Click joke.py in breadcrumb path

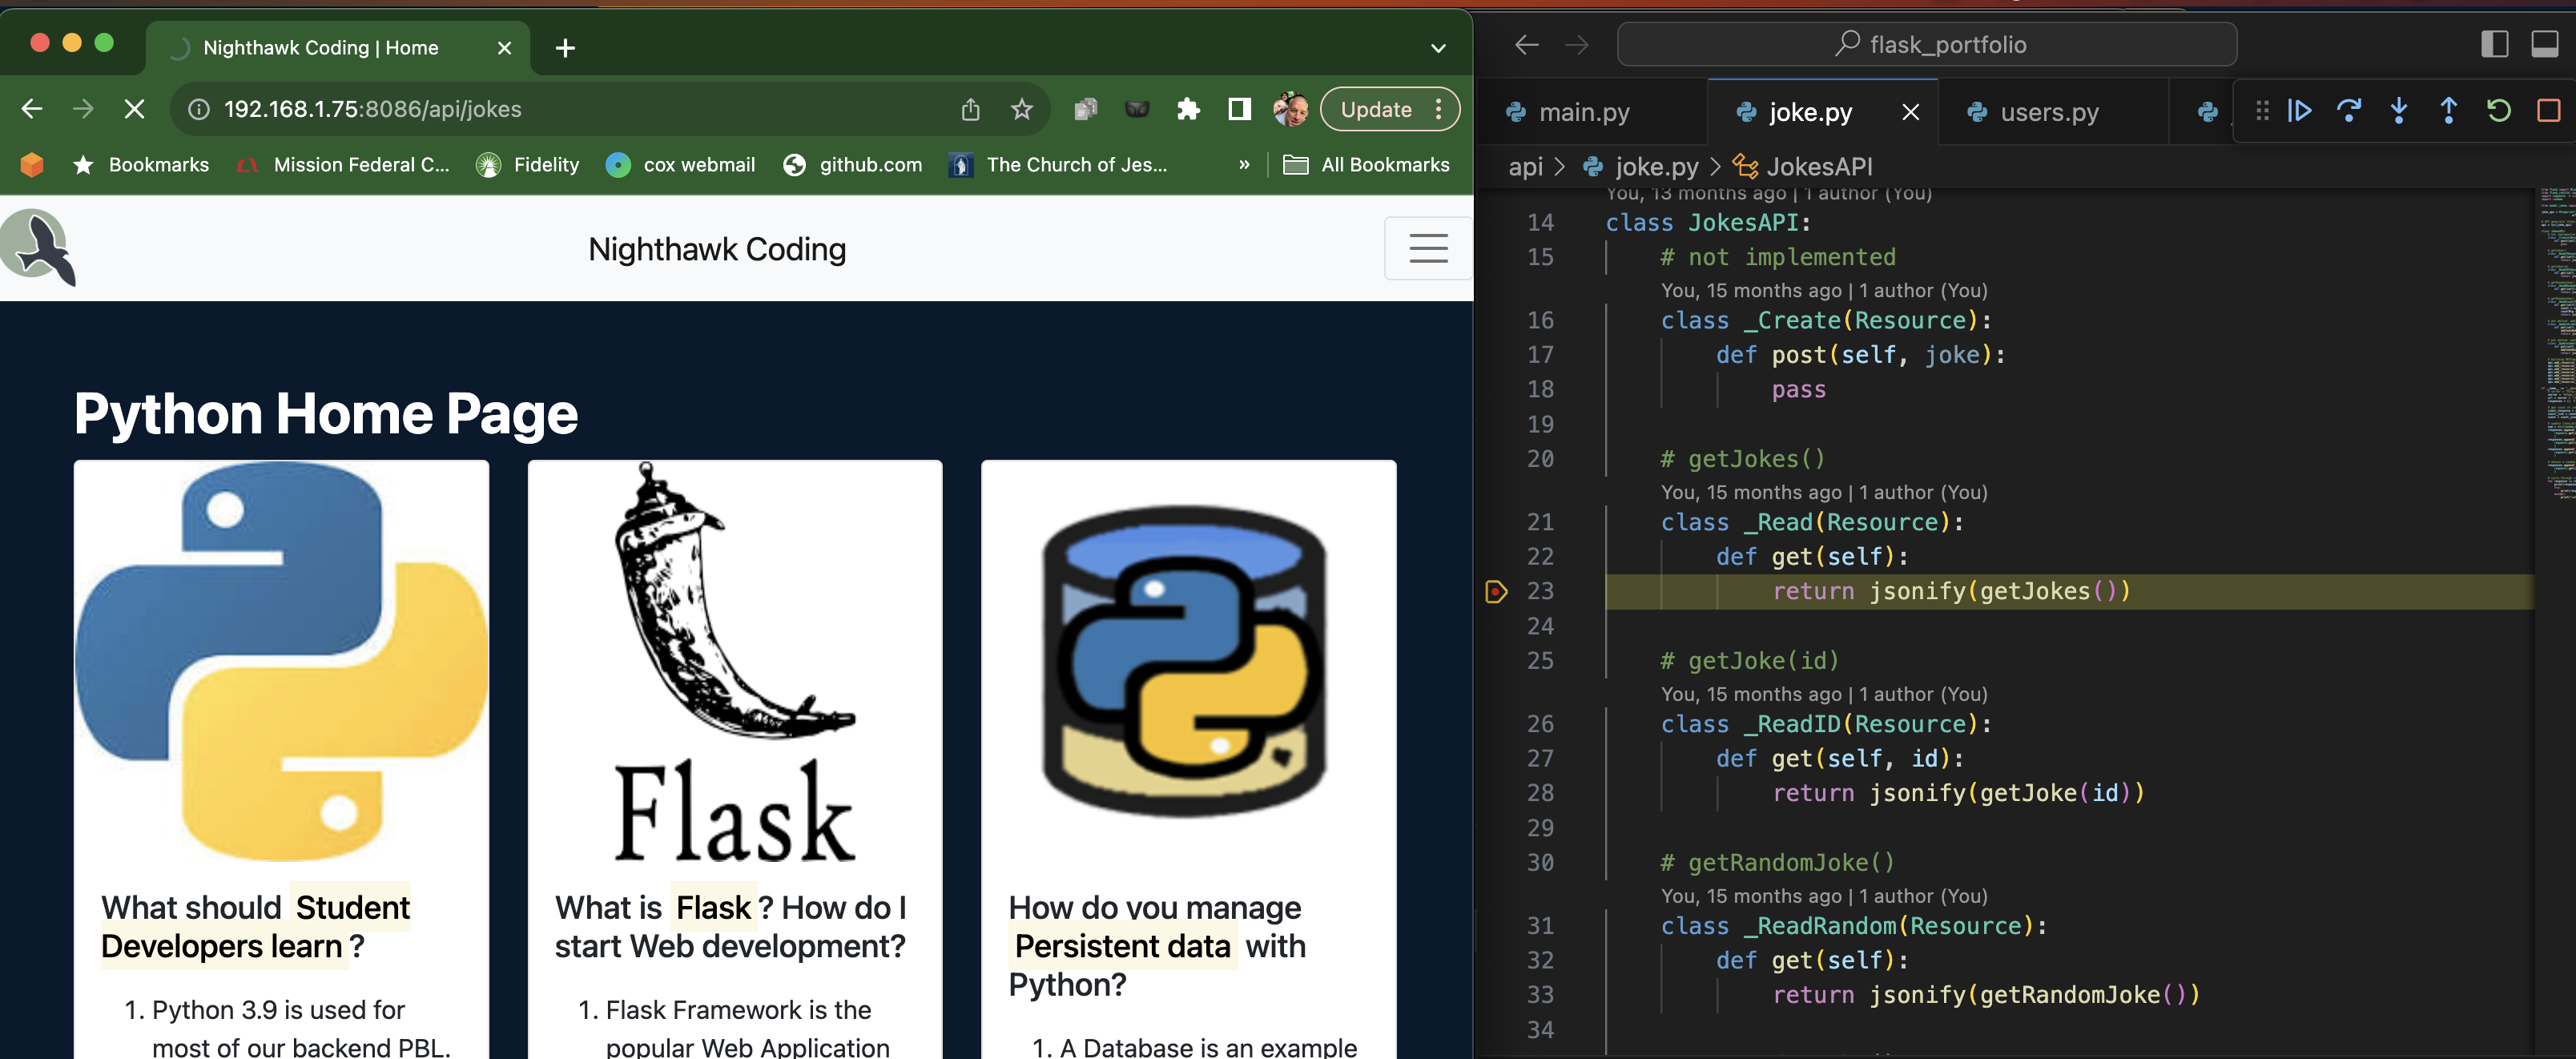click(x=1656, y=167)
